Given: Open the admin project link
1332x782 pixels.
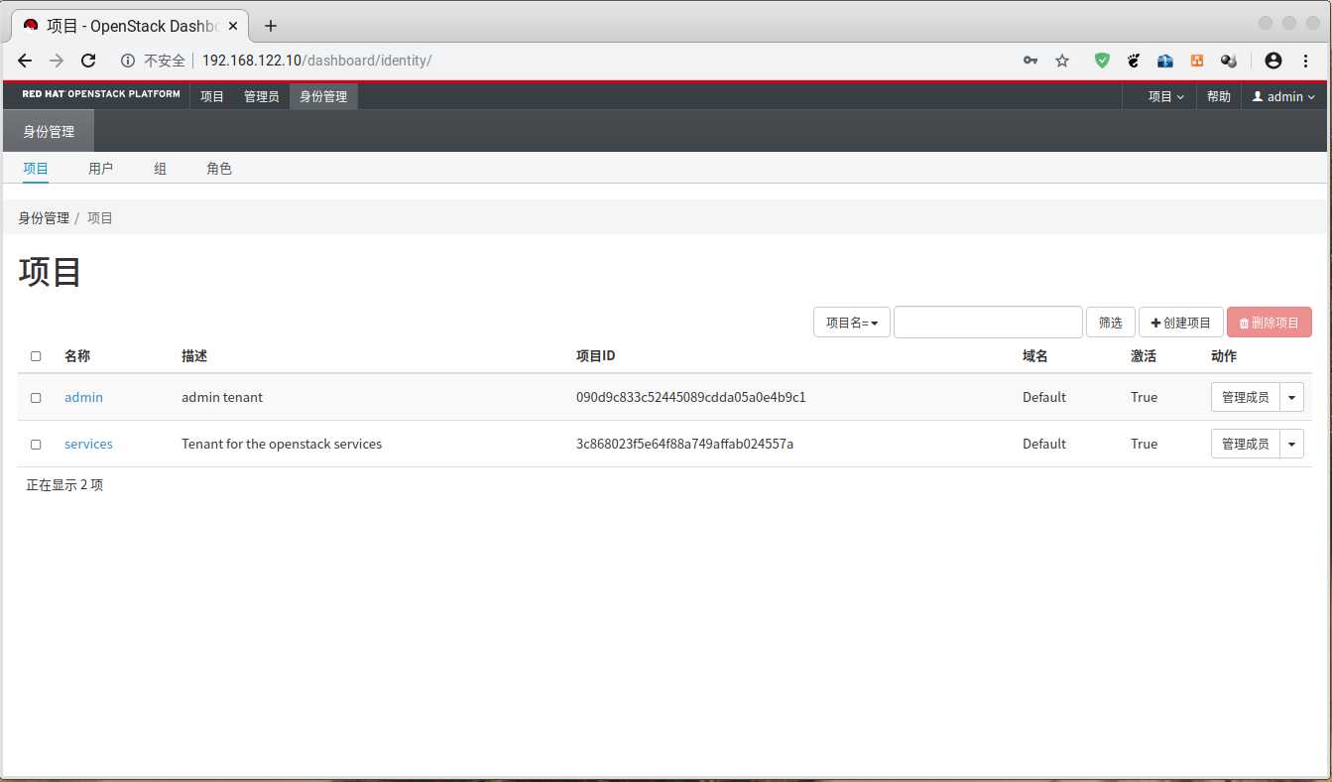Looking at the screenshot, I should pos(83,397).
